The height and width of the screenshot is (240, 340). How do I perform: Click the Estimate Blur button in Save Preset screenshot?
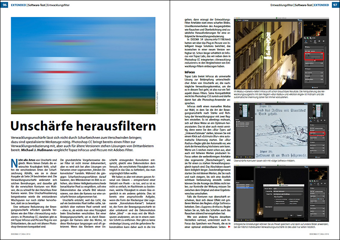321,199
